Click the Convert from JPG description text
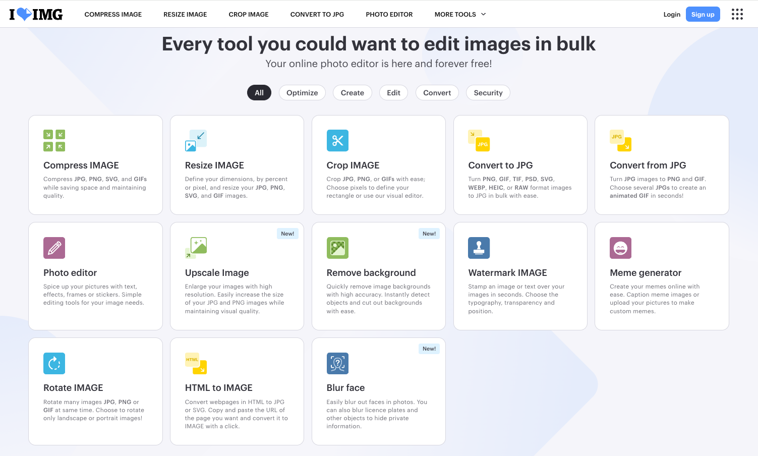 (658, 187)
